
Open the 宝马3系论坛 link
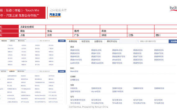click(x=96, y=100)
